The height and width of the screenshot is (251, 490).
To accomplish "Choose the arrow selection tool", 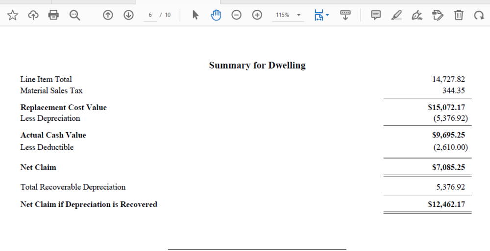I will 196,15.
